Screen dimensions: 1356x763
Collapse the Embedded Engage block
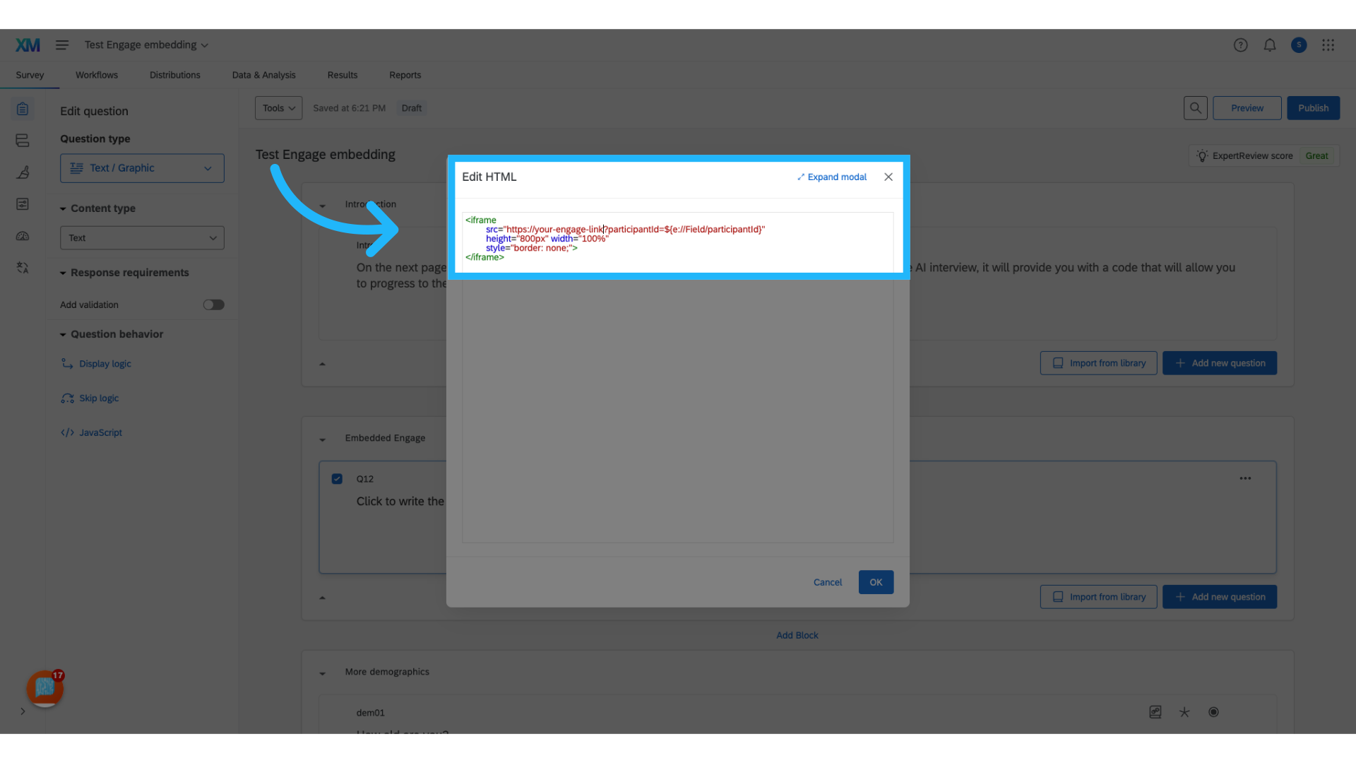pos(323,439)
